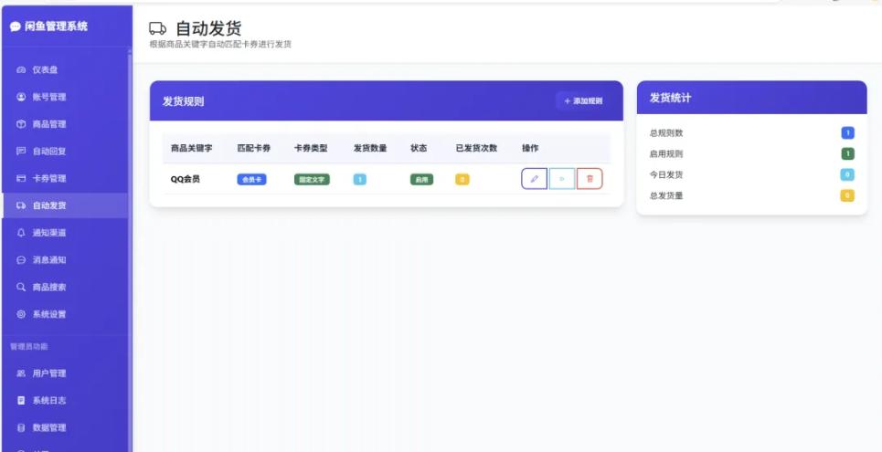Image resolution: width=882 pixels, height=452 pixels.
Task: Click the truck icon in the page title
Action: coord(157,28)
